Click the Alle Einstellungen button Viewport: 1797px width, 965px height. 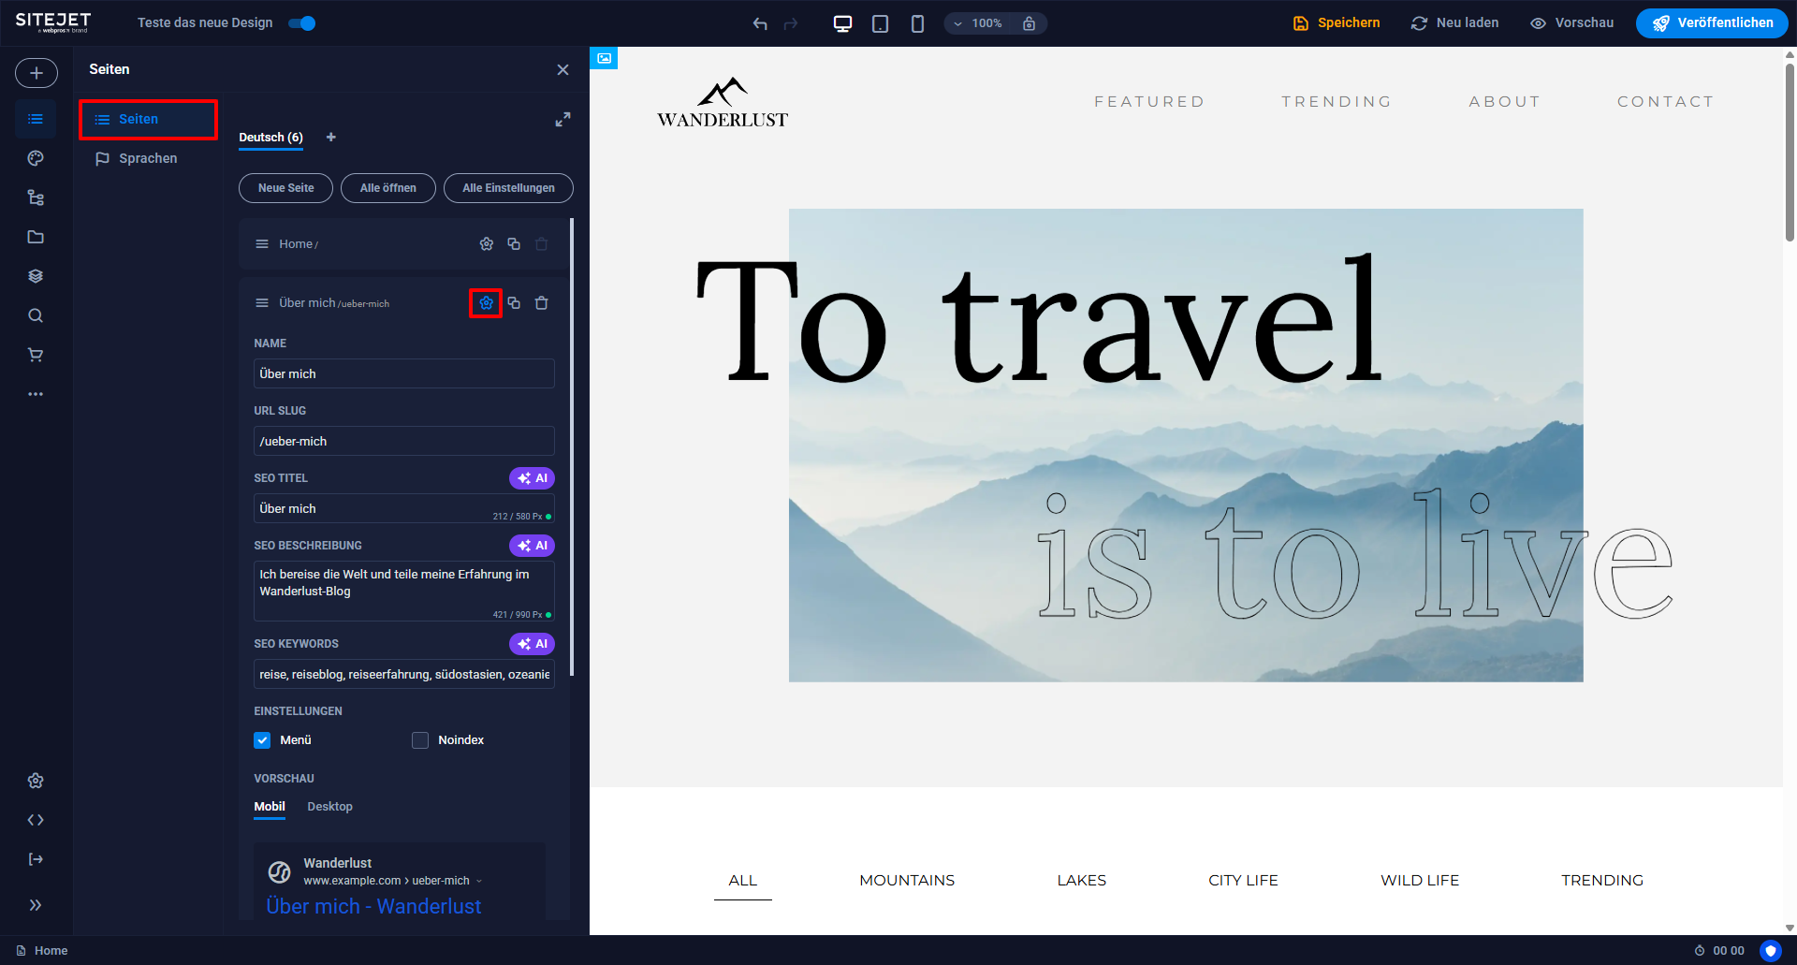pos(508,188)
